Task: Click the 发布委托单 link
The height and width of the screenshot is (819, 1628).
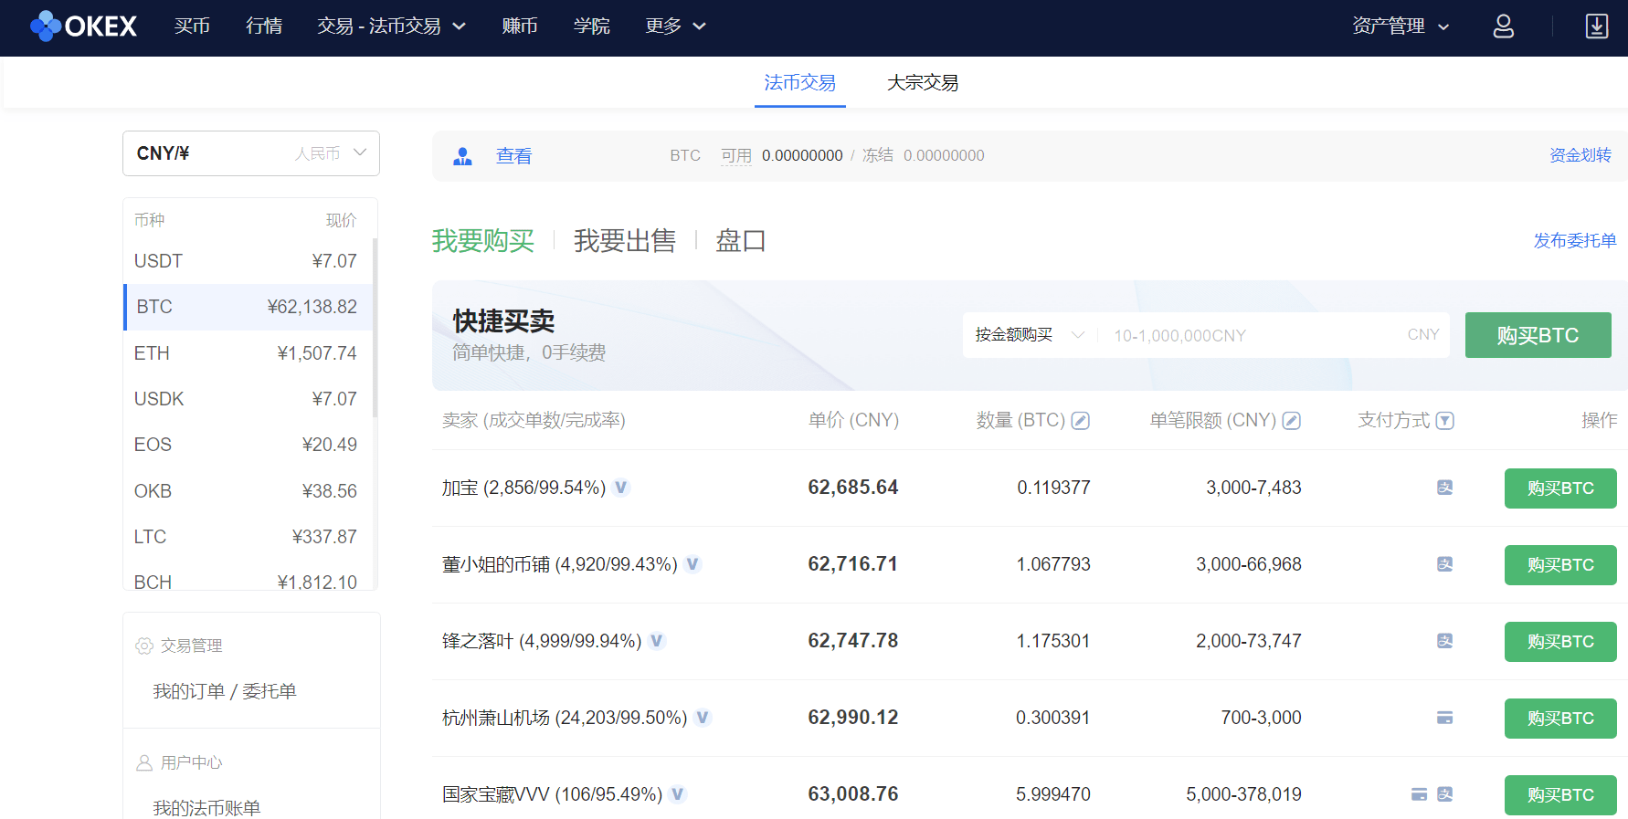Action: pos(1575,240)
